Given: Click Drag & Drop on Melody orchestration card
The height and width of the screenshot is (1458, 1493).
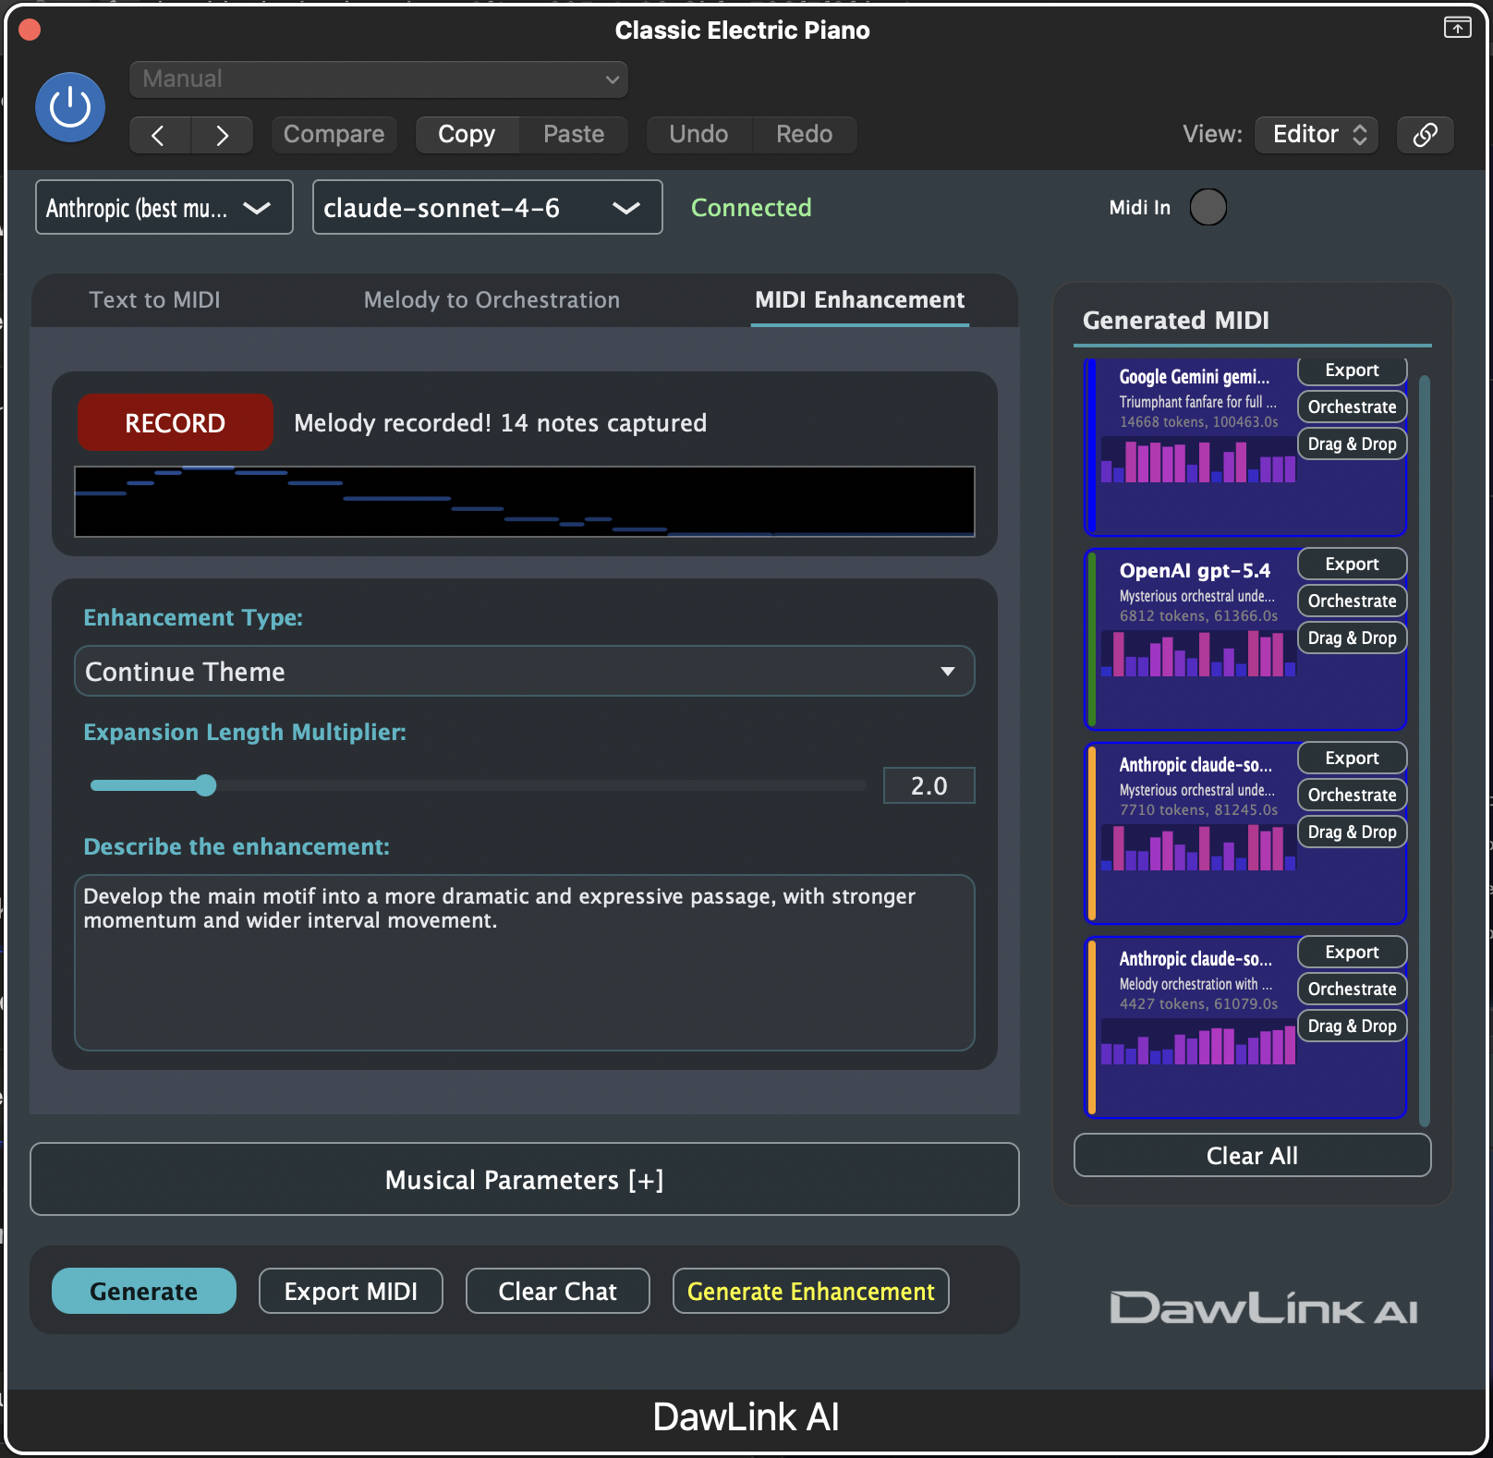Looking at the screenshot, I should [x=1352, y=1026].
